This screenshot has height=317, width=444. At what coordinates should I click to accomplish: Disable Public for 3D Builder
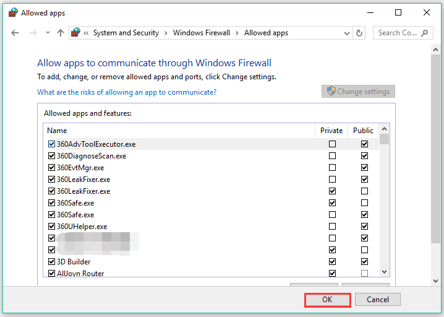coord(364,261)
